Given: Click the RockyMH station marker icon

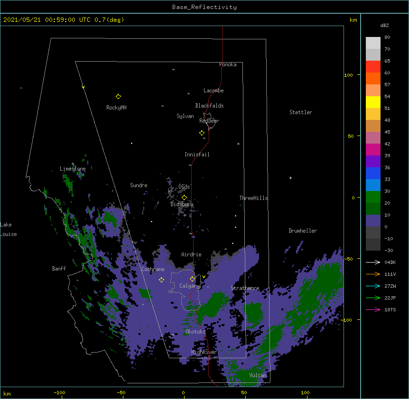Looking at the screenshot, I should click(118, 97).
